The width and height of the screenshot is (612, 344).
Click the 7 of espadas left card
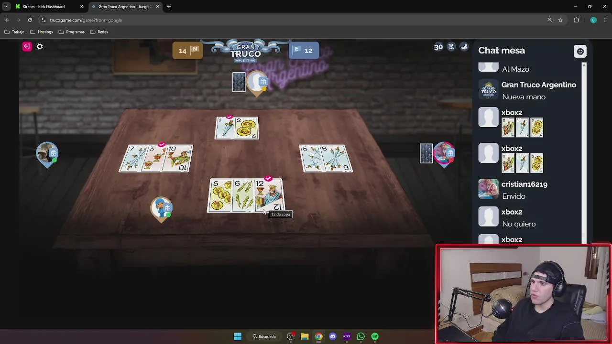point(132,159)
